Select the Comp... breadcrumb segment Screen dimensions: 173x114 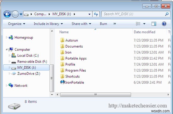pos(40,14)
